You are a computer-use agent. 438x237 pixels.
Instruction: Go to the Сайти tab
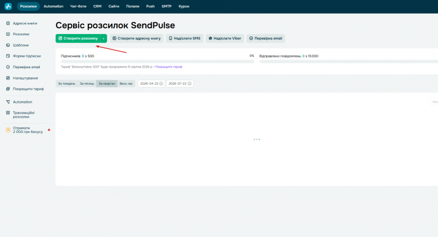coord(113,6)
